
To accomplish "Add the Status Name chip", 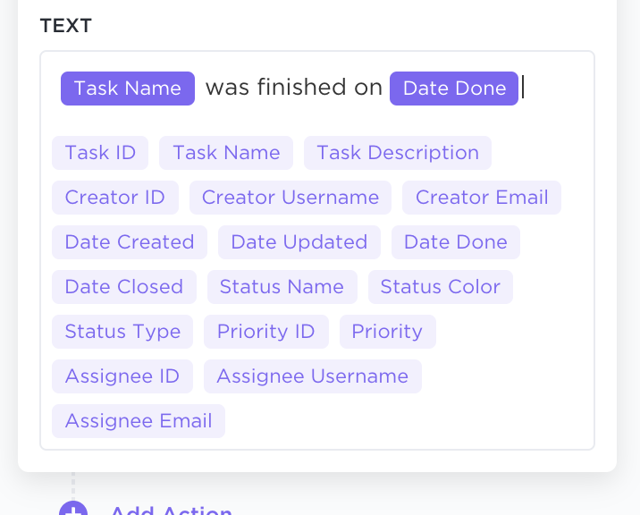I will (x=282, y=287).
